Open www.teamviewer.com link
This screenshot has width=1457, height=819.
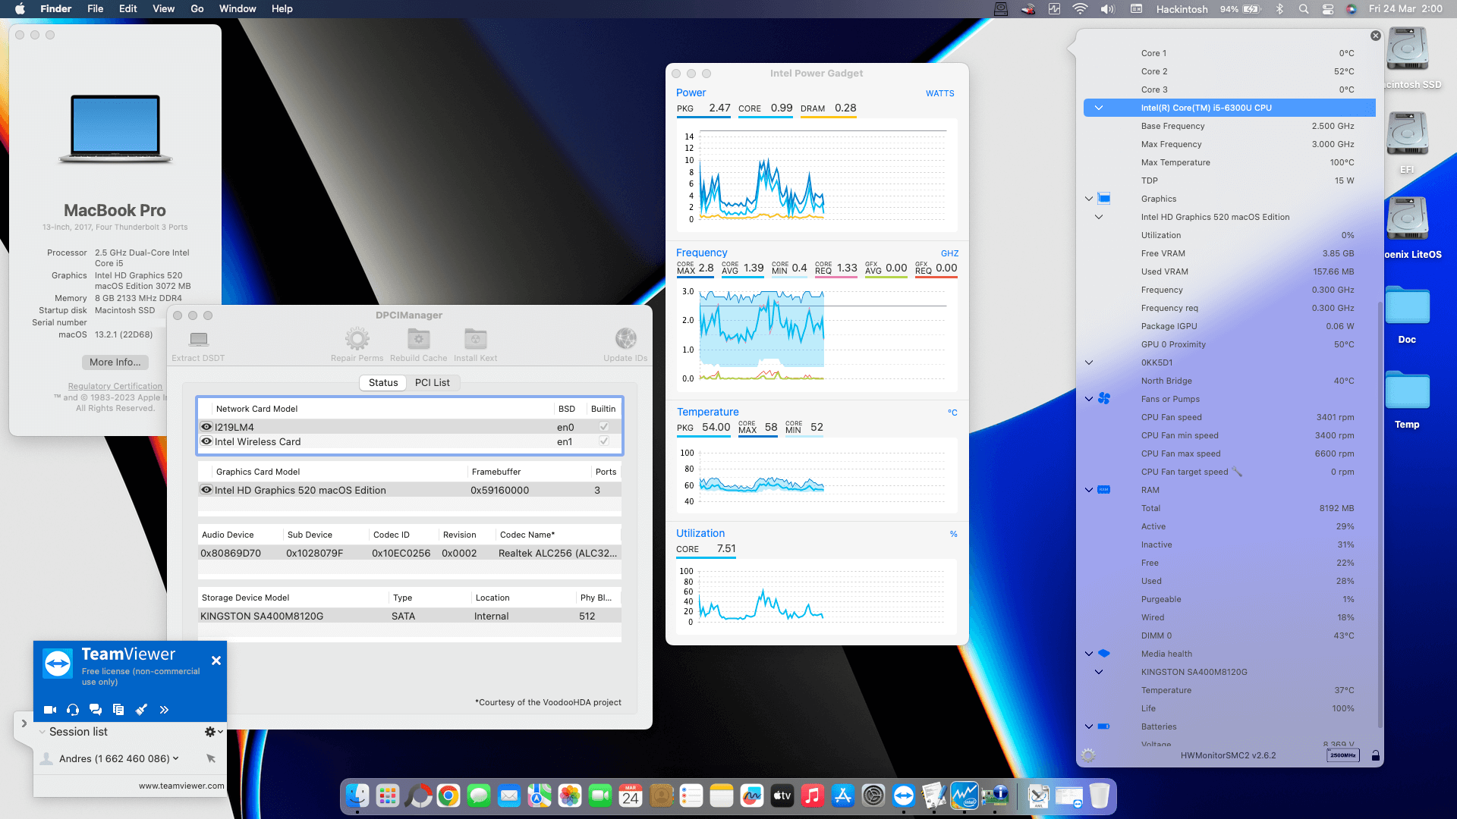tap(181, 786)
